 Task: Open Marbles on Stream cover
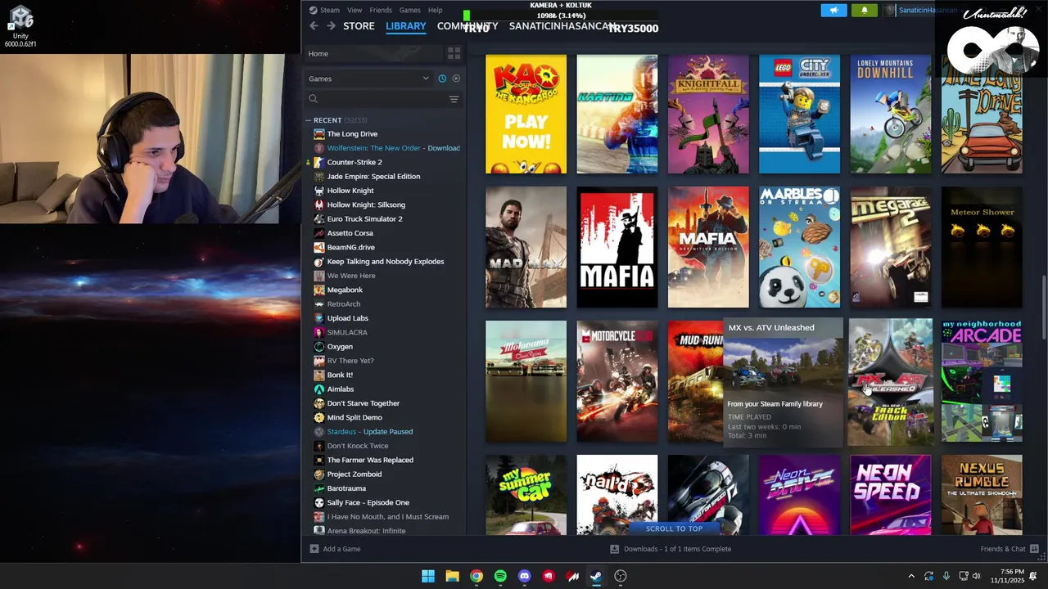(x=799, y=247)
